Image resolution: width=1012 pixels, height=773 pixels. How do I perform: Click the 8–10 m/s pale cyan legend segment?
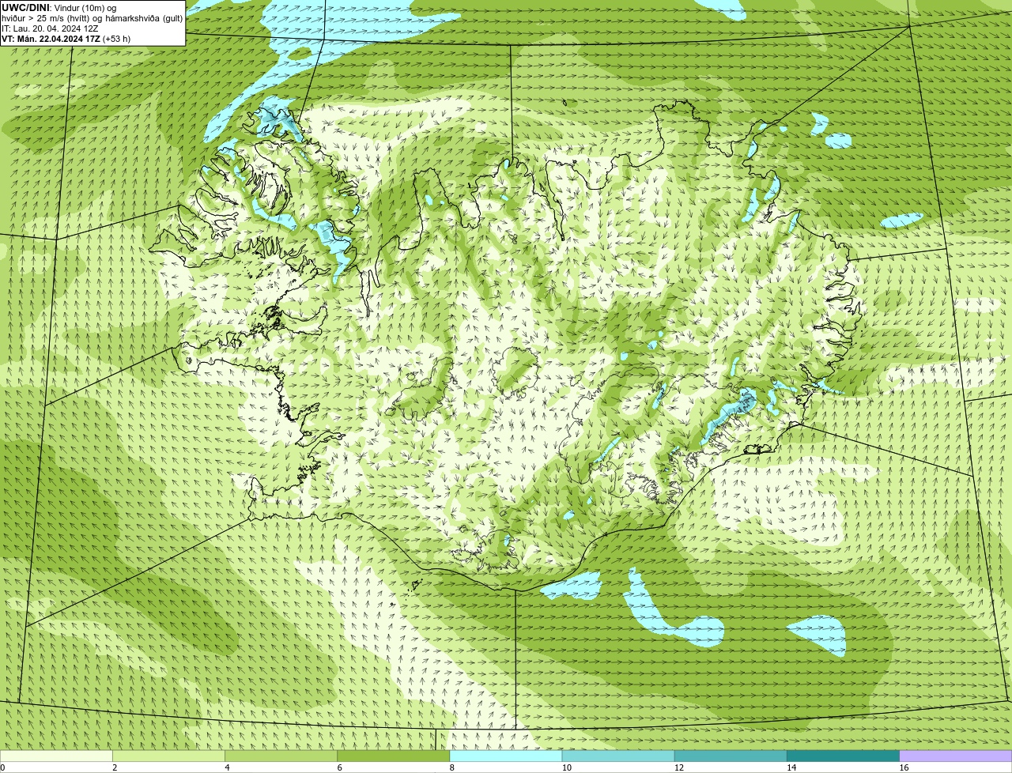[x=506, y=756]
